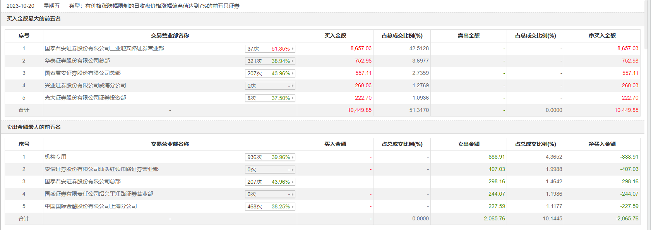Click 买入金额最大的前五名 section title
The width and height of the screenshot is (651, 230).
(34, 19)
